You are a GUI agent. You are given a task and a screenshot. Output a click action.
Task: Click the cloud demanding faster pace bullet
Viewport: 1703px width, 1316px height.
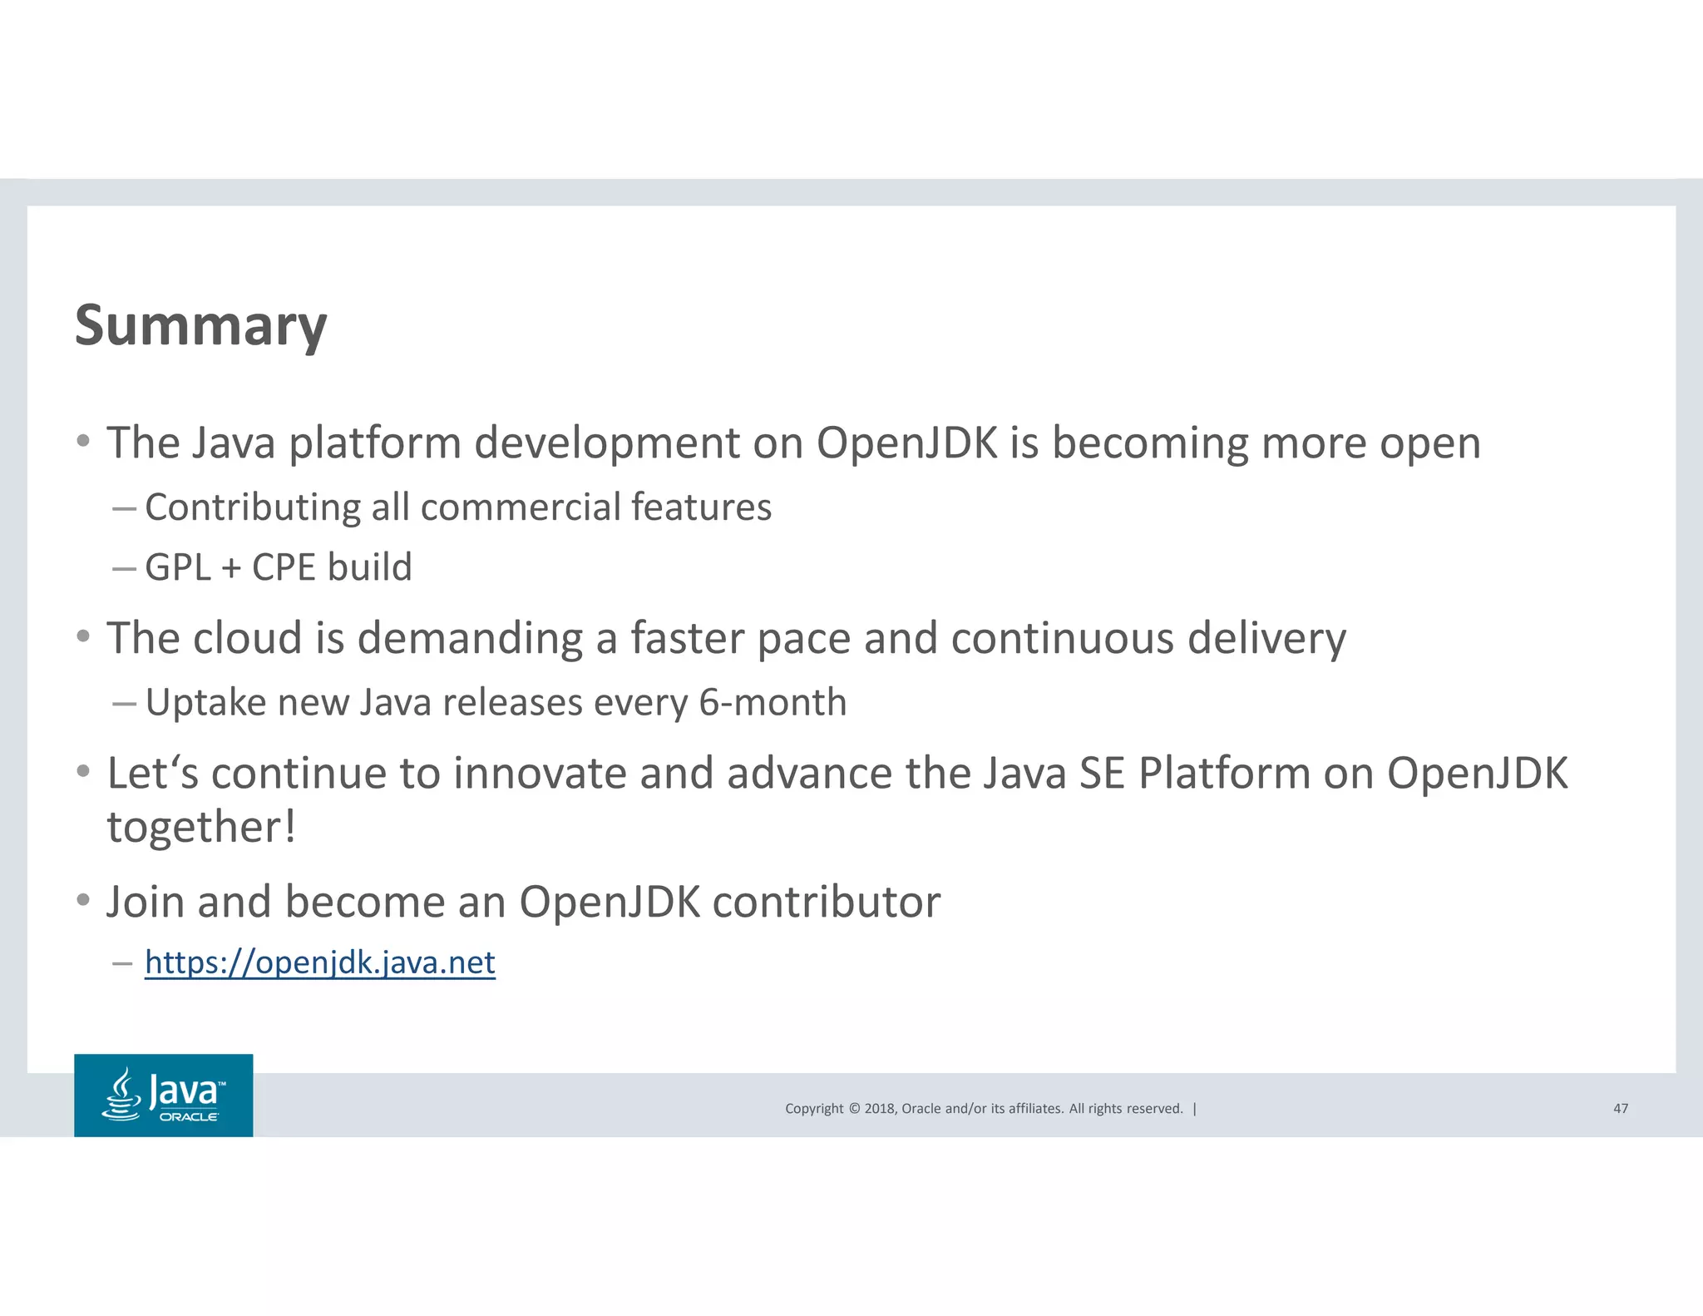click(725, 638)
